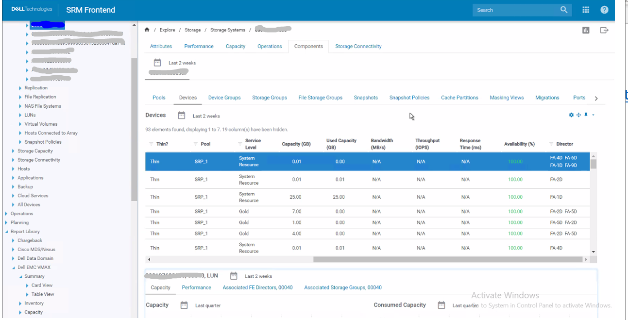Click the export/logout arrow icon

click(x=604, y=30)
